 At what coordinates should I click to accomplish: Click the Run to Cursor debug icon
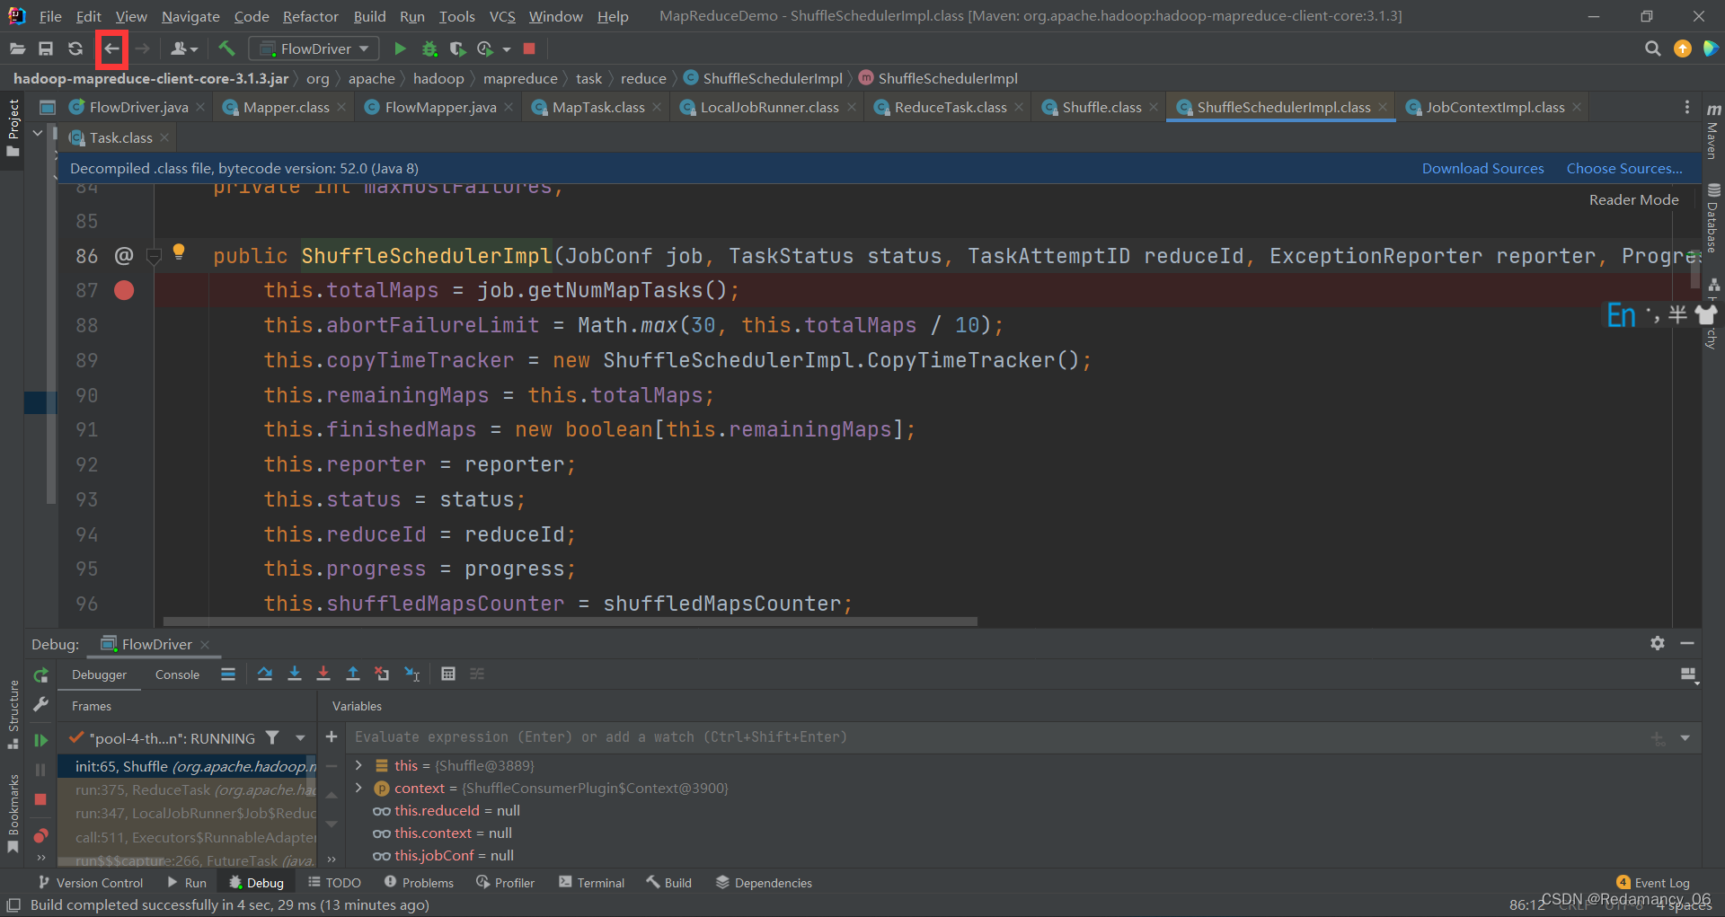412,674
